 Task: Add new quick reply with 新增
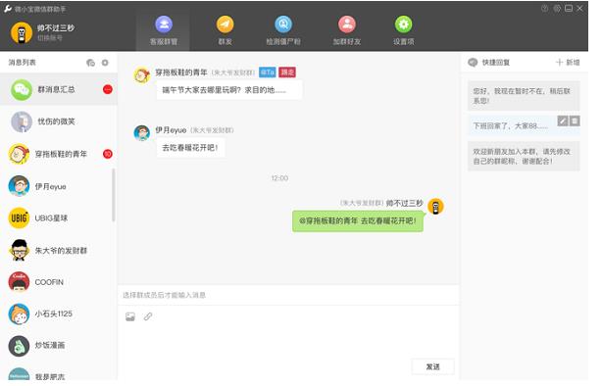[568, 63]
